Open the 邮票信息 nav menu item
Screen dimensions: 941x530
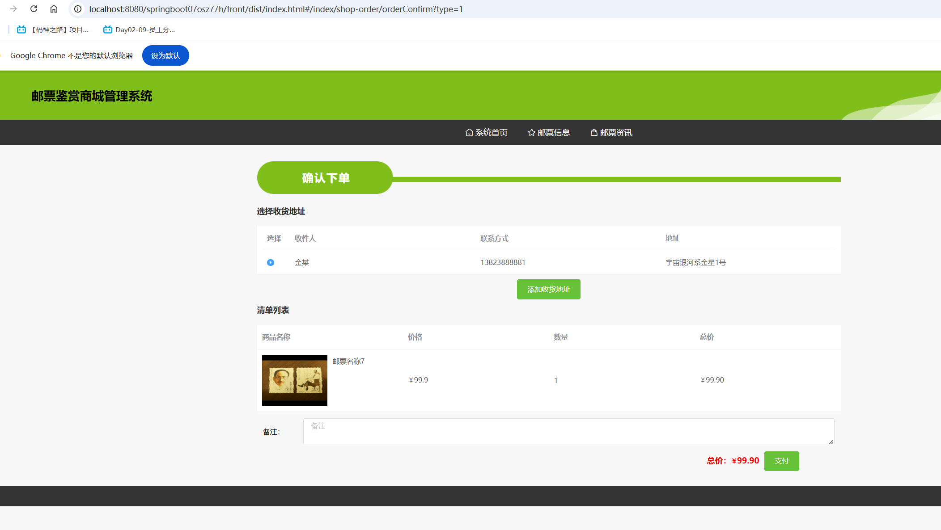tap(554, 133)
